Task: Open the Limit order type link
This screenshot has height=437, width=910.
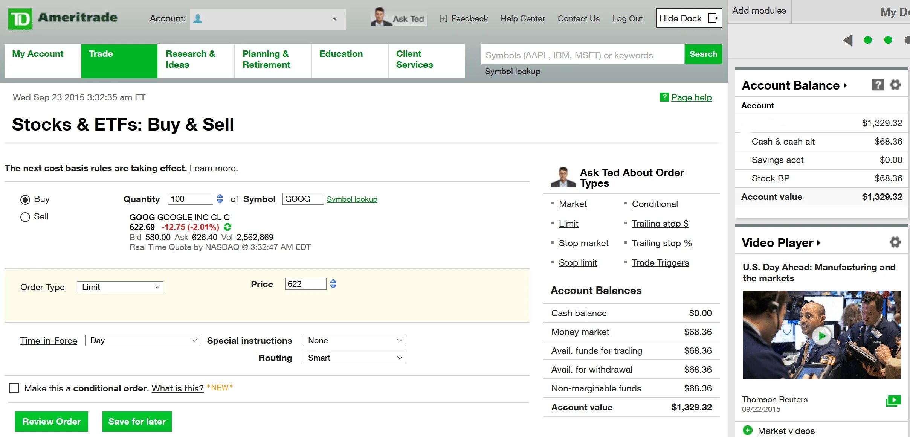Action: click(x=568, y=224)
